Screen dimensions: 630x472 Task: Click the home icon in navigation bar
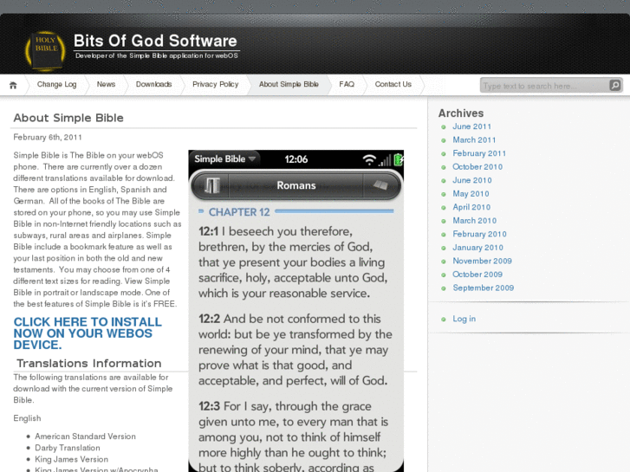pyautogui.click(x=13, y=85)
